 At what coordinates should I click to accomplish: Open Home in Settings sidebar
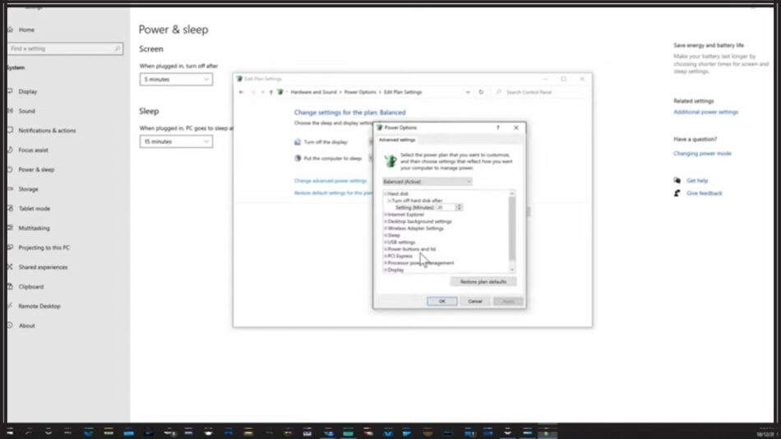pos(26,30)
